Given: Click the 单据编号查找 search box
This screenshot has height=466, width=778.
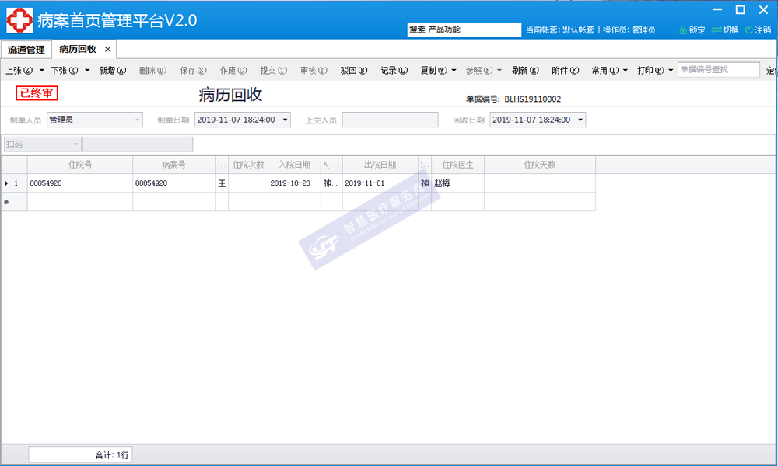Looking at the screenshot, I should [718, 70].
